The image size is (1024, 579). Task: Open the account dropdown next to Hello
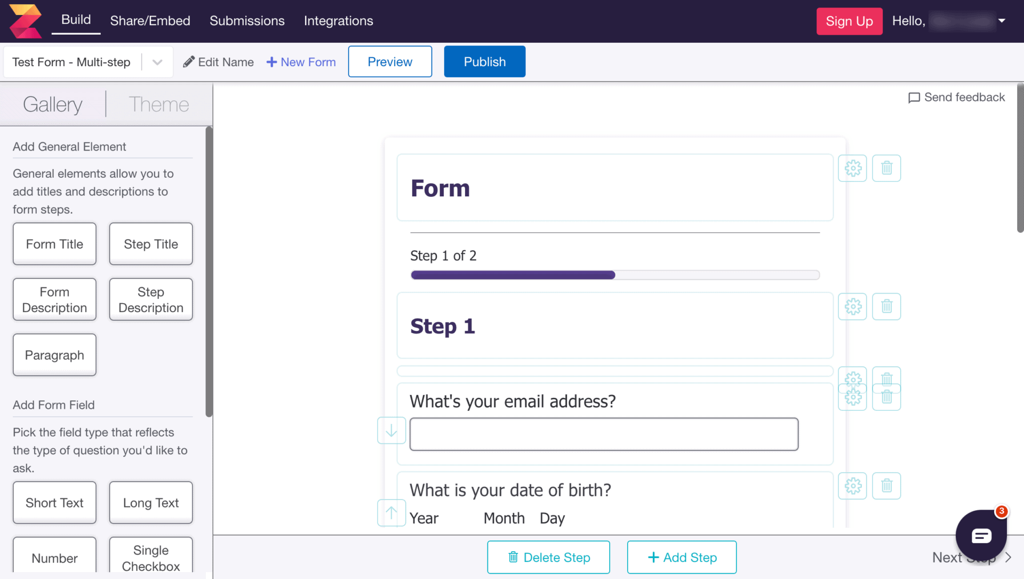click(x=1002, y=21)
